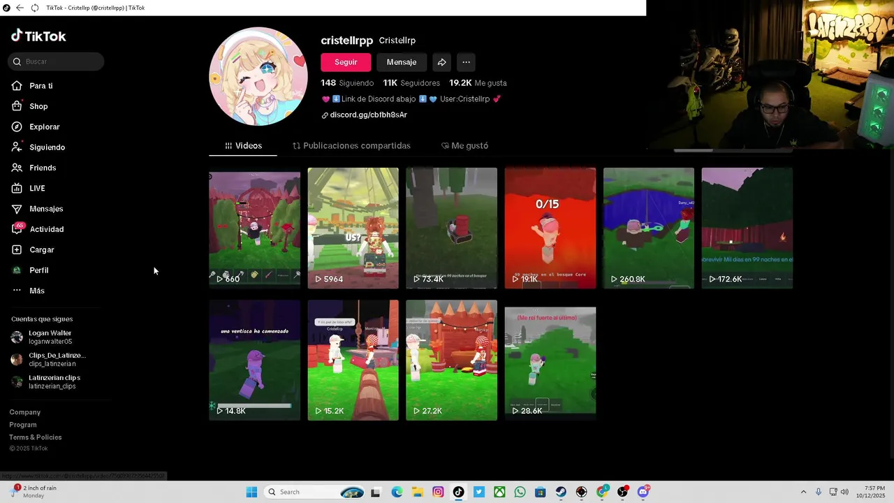
Task: Play the video with 172.6K views
Action: [747, 228]
